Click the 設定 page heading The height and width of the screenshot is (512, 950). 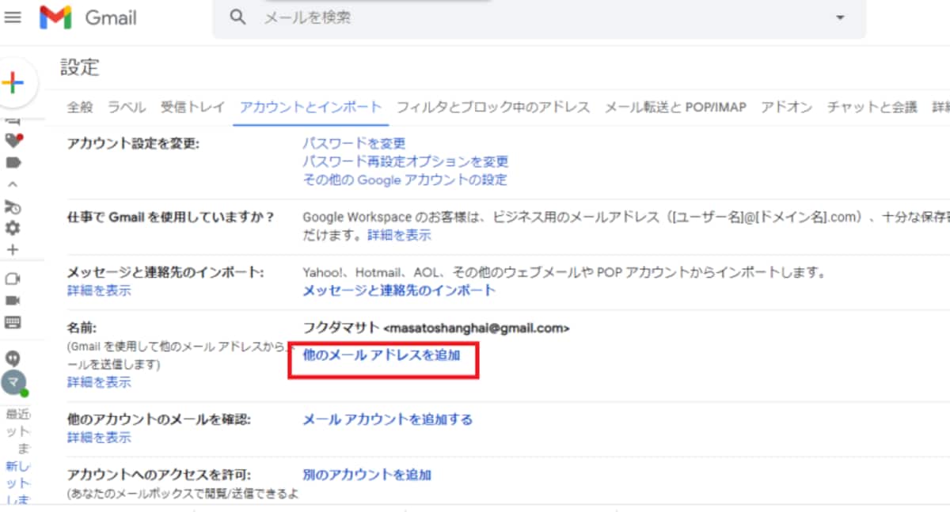point(80,68)
